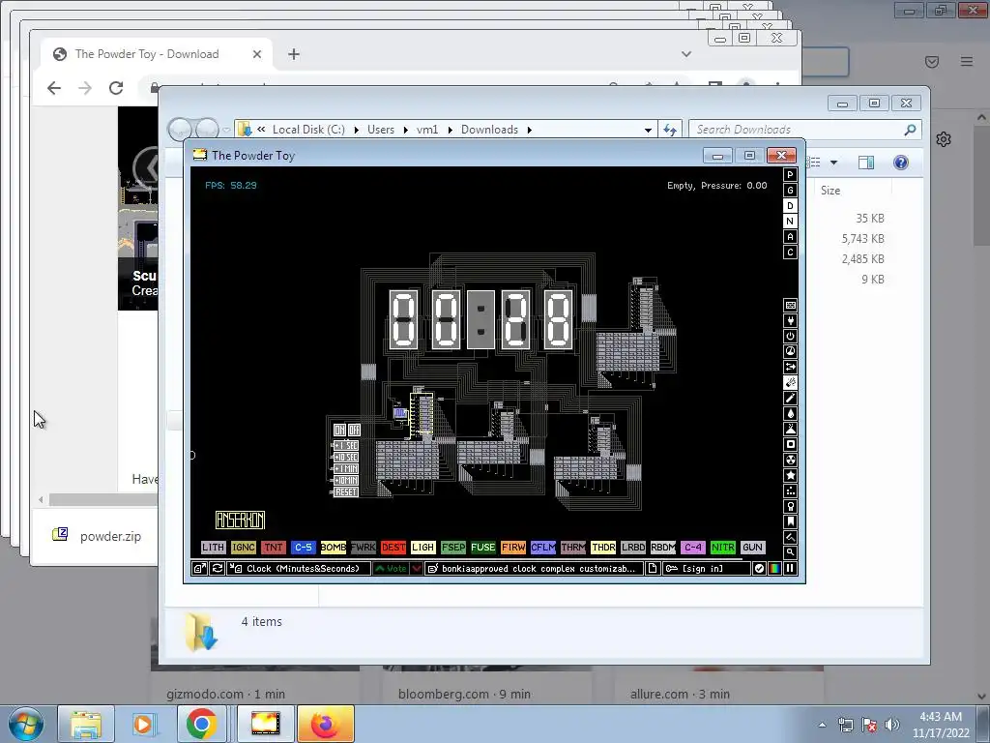Open the Game of Life dots category
990x743 pixels.
(x=790, y=490)
